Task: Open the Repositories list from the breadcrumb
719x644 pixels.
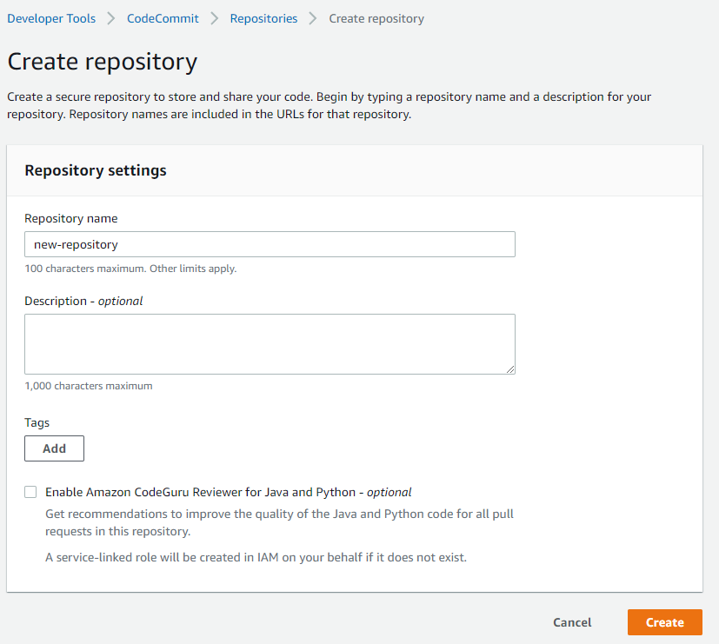Action: 263,18
